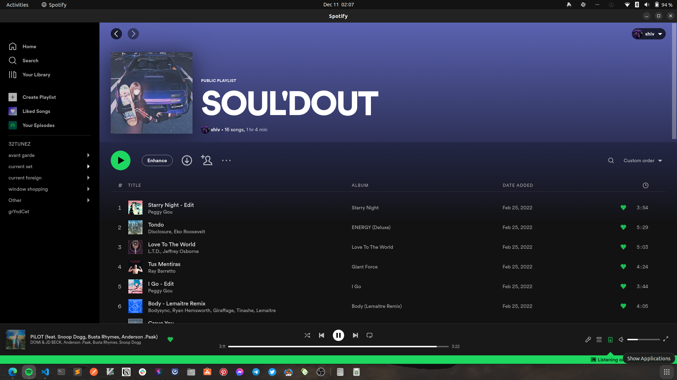Sort by the TITLE column header
Screen dimensions: 677x380
point(134,185)
